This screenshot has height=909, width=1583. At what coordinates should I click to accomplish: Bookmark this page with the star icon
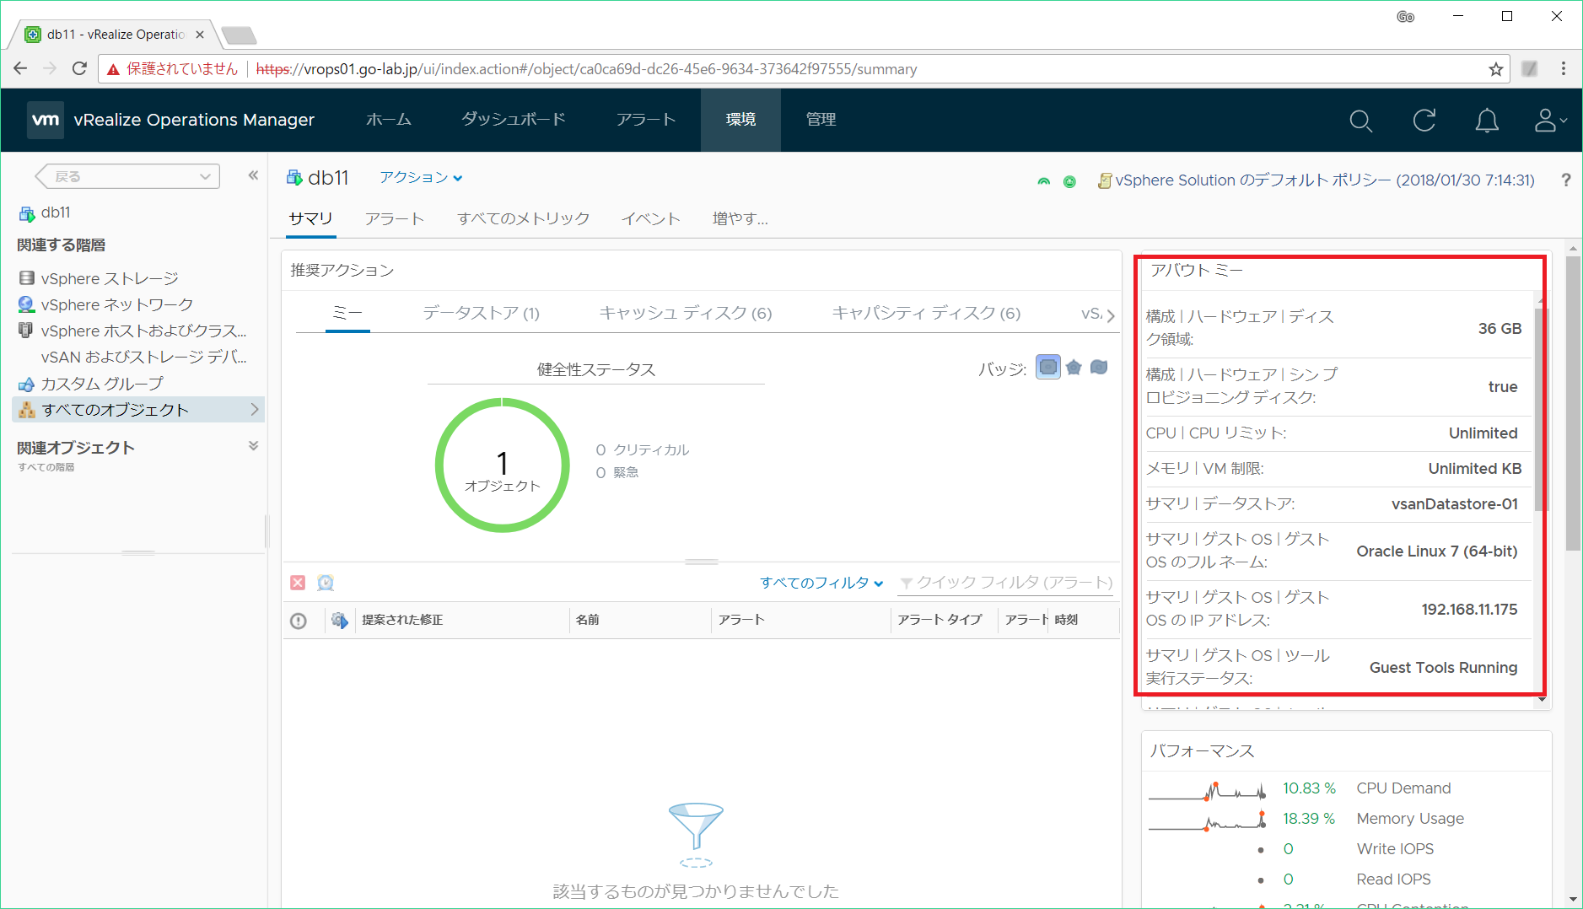pos(1496,69)
